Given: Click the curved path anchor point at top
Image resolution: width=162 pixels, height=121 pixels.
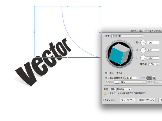Looking at the screenshot, I should click(x=62, y=7).
